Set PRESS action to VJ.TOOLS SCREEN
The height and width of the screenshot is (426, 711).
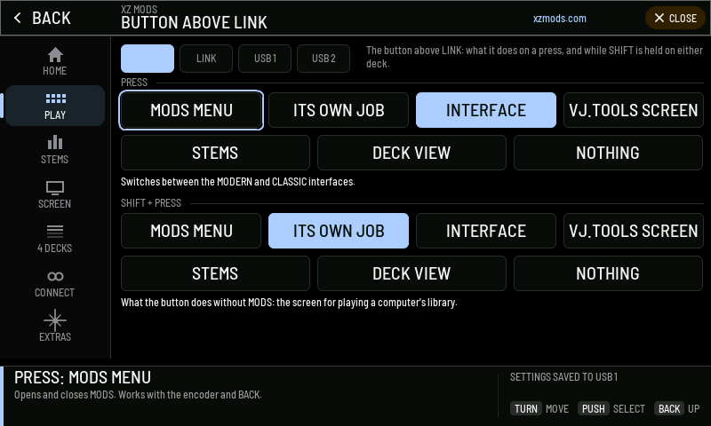(x=634, y=110)
